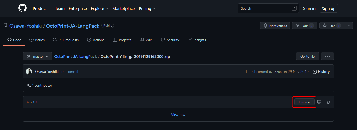Viewport: 357px width, 130px height.
Task: Click the Fork button
Action: 304,26
